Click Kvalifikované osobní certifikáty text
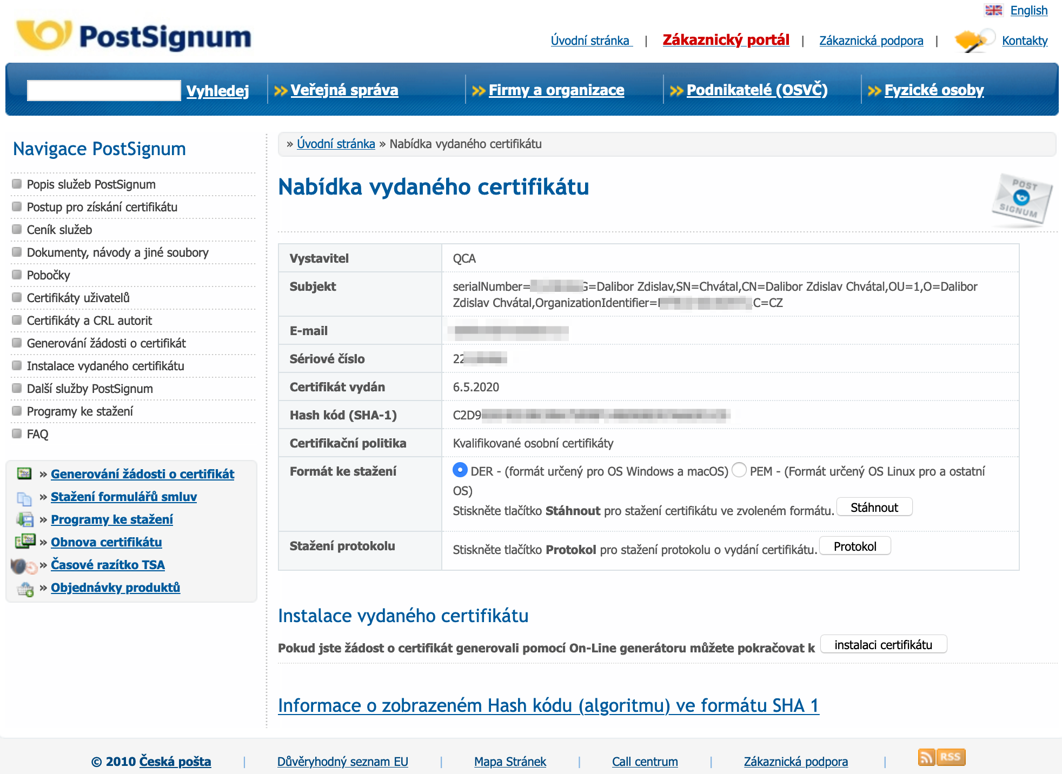The image size is (1062, 774). 533,443
